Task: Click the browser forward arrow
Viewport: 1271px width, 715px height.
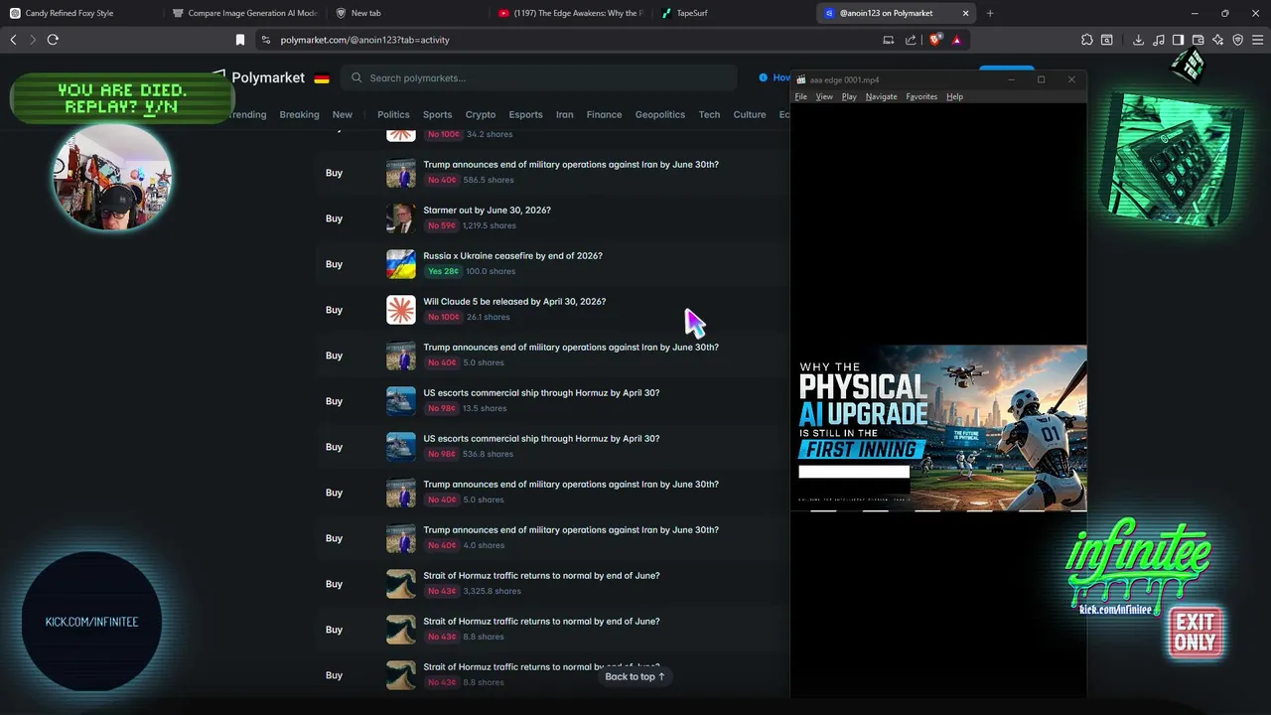Action: [33, 40]
